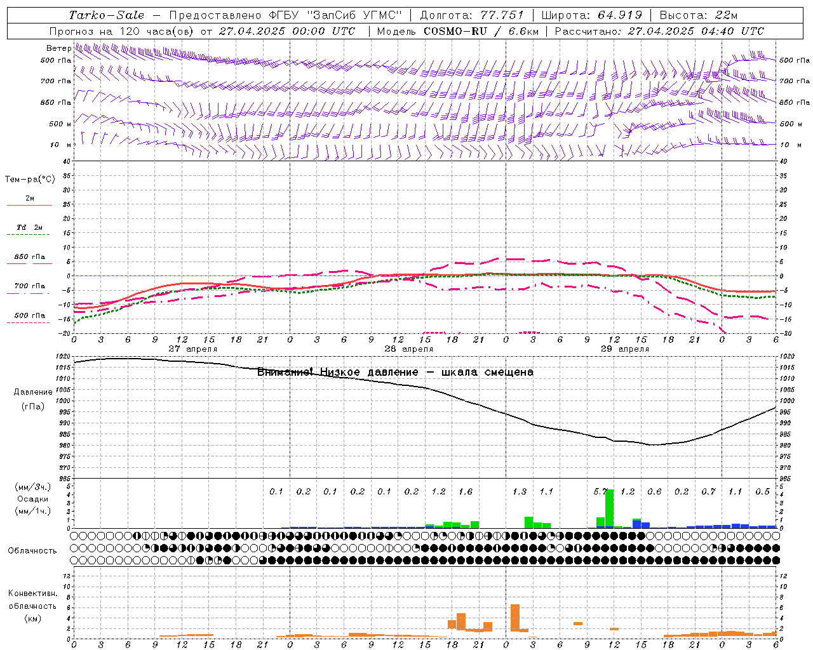The image size is (813, 650).
Task: Click the forecast start 27.04.2025 00:00 UTC
Action: pos(287,31)
